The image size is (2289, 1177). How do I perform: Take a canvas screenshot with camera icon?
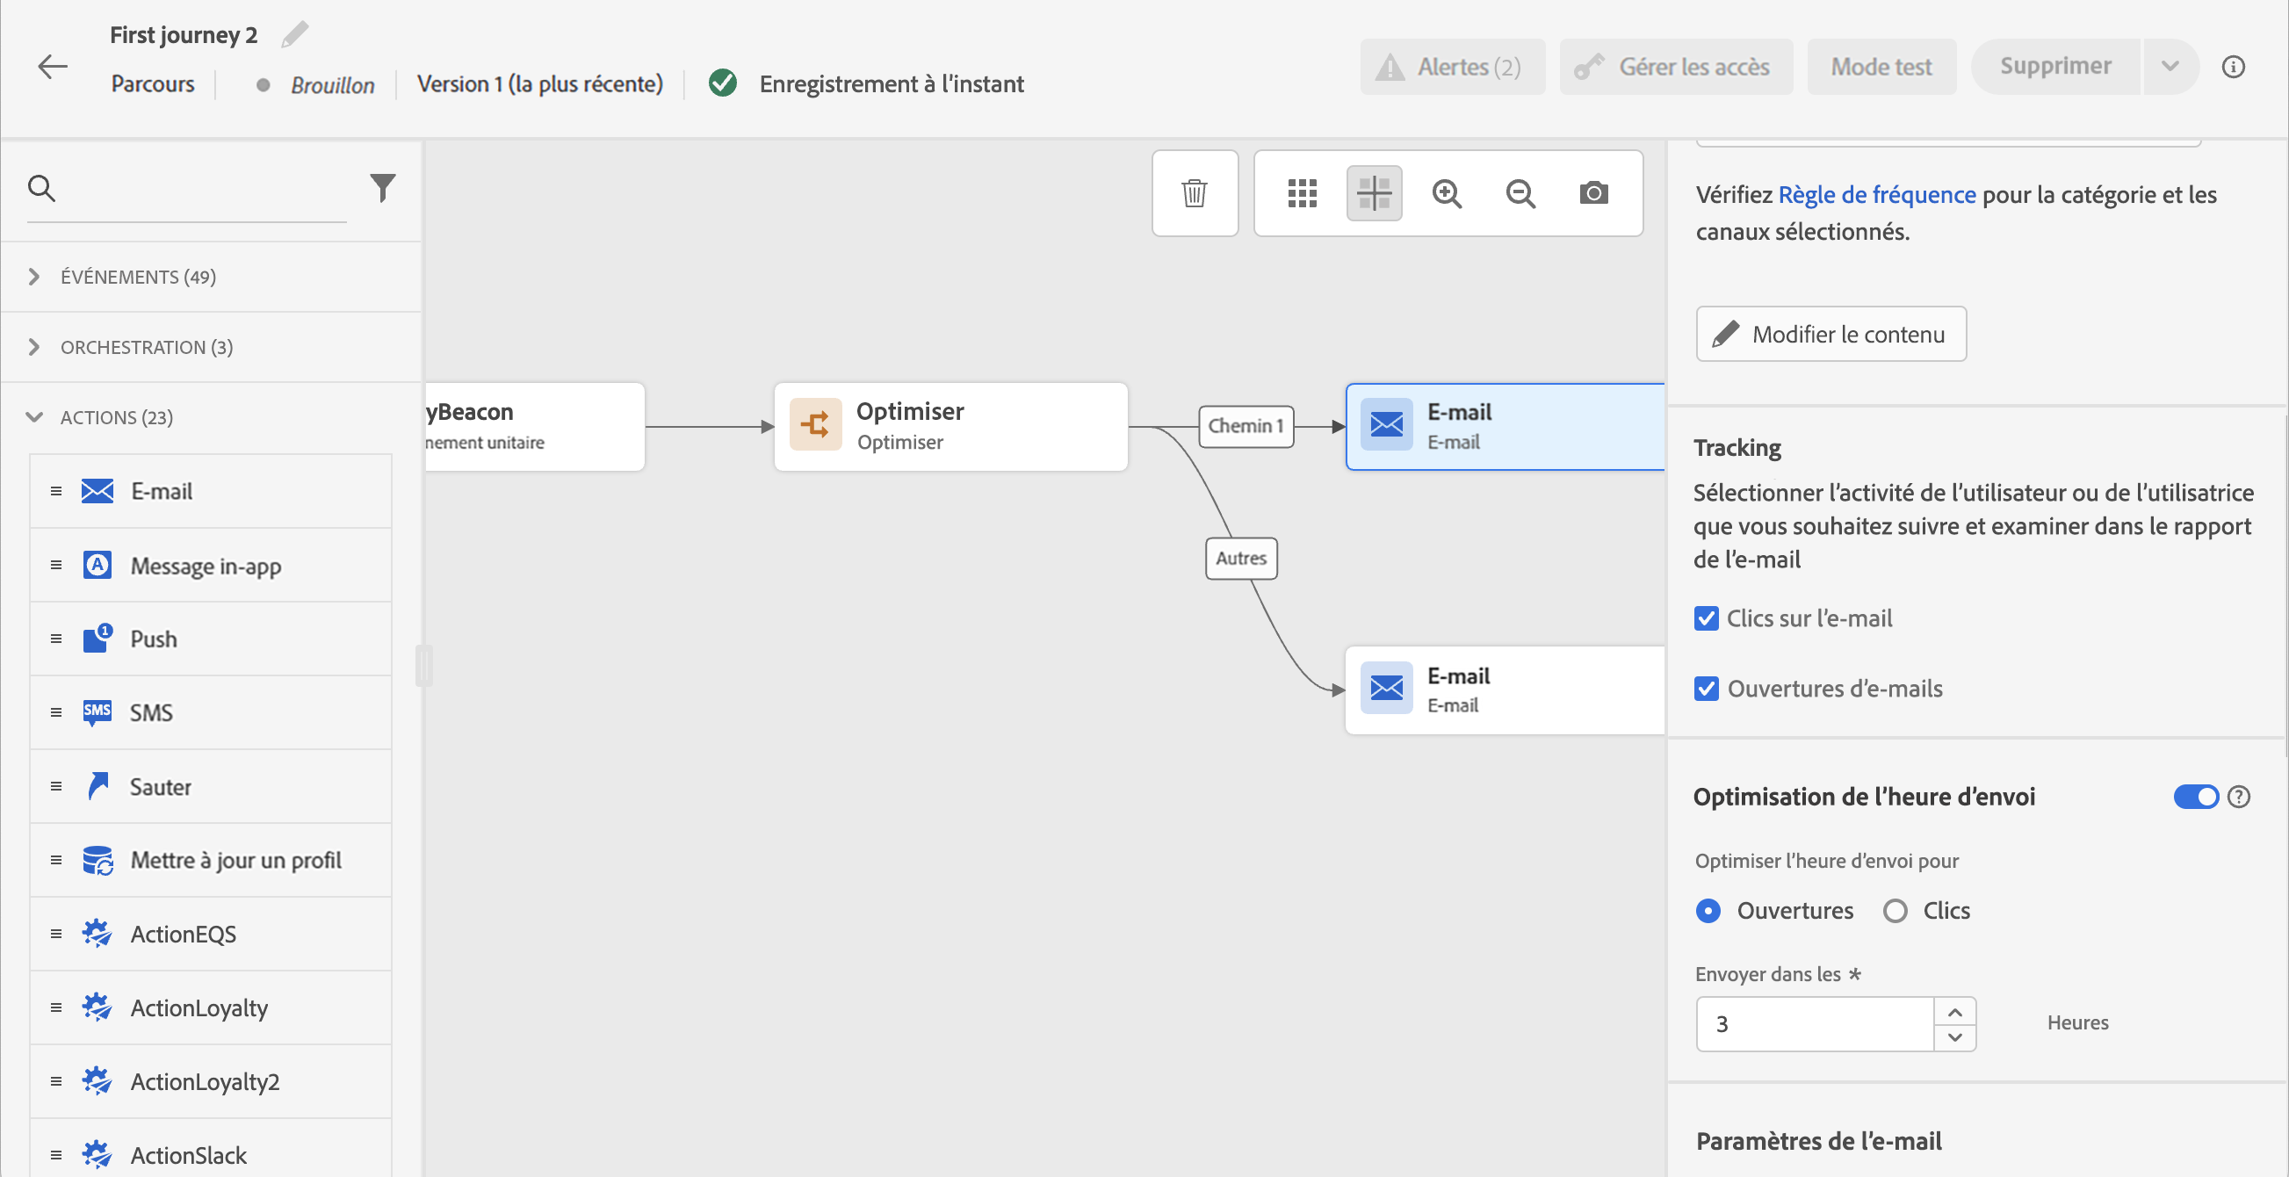coord(1593,192)
